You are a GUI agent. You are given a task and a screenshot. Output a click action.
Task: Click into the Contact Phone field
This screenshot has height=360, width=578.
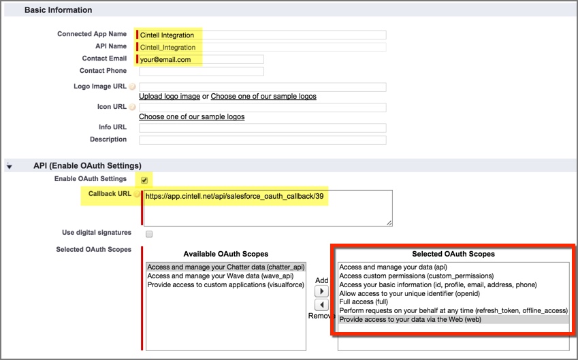click(x=201, y=71)
